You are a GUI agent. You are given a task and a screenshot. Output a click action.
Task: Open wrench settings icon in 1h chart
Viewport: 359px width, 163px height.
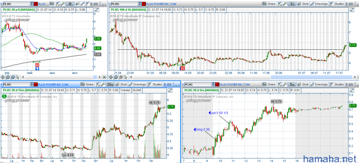click(285, 4)
